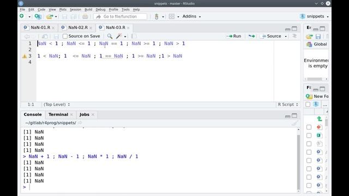The width and height of the screenshot is (349, 196).
Task: Maximize the source editor pane
Action: click(294, 29)
